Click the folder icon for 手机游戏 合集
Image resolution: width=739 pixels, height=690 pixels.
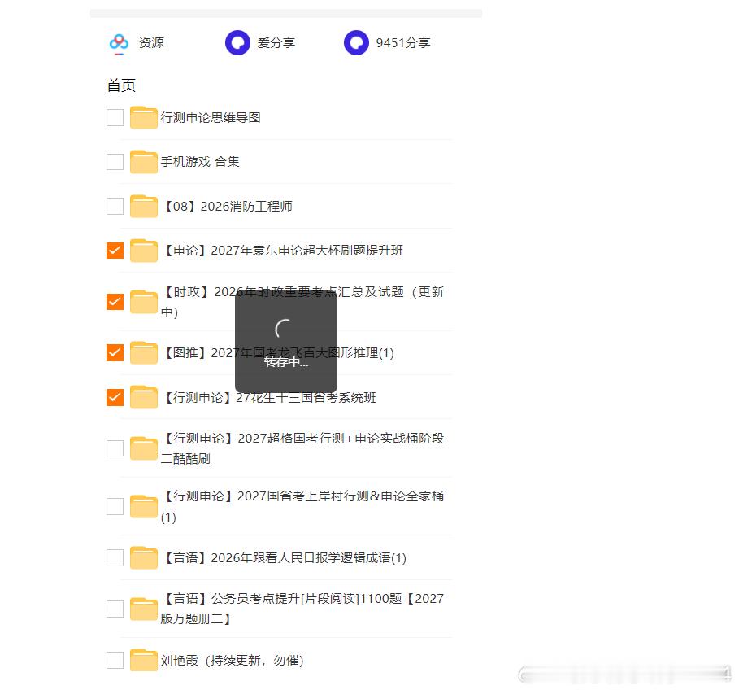tap(144, 162)
